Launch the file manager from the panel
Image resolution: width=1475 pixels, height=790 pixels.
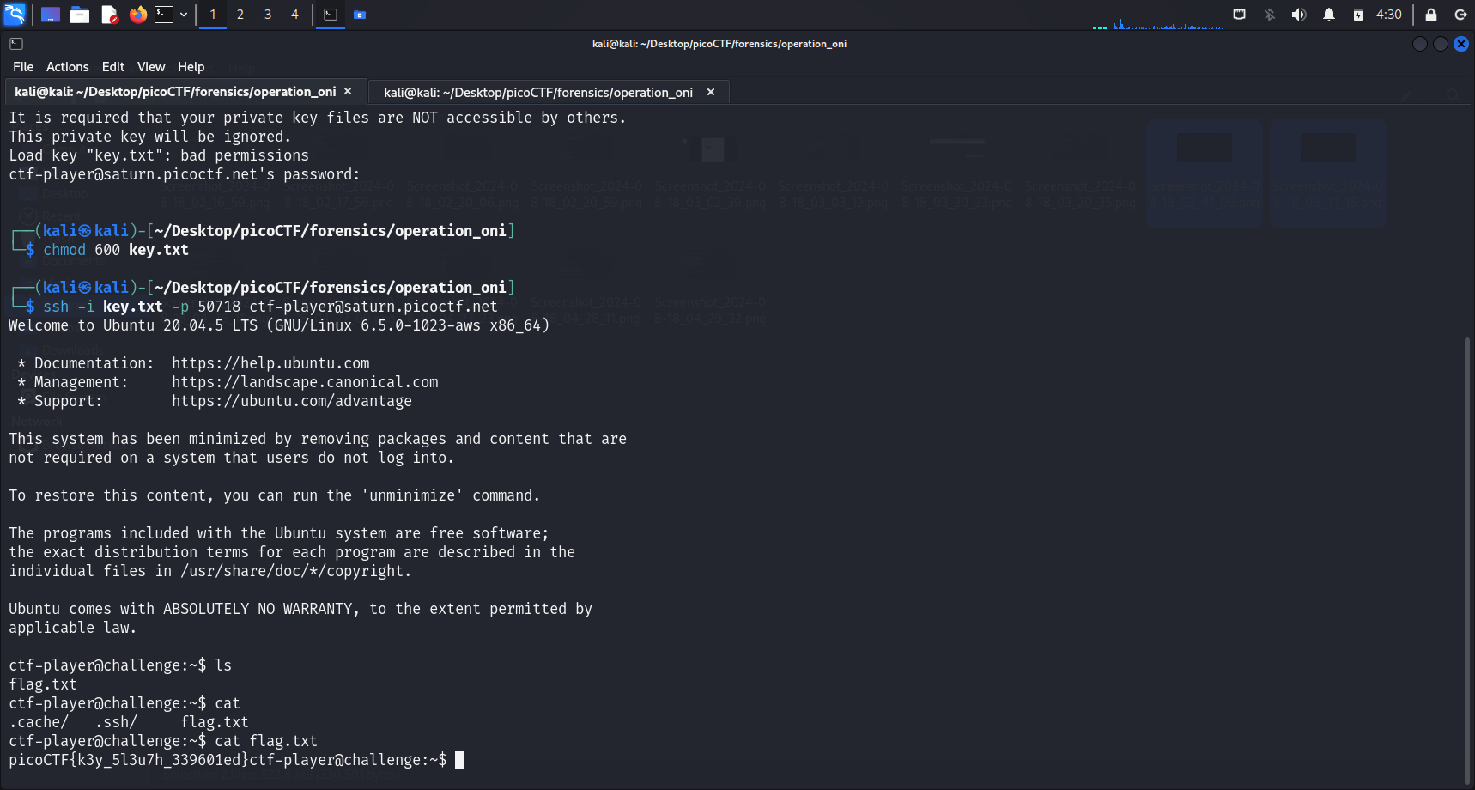click(x=80, y=15)
